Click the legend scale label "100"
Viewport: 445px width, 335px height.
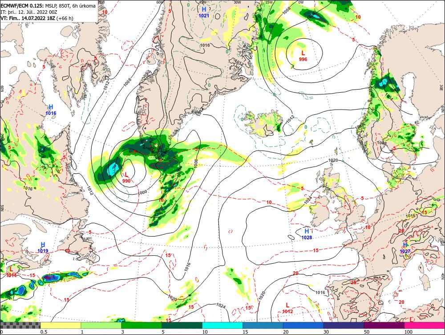click(409, 332)
